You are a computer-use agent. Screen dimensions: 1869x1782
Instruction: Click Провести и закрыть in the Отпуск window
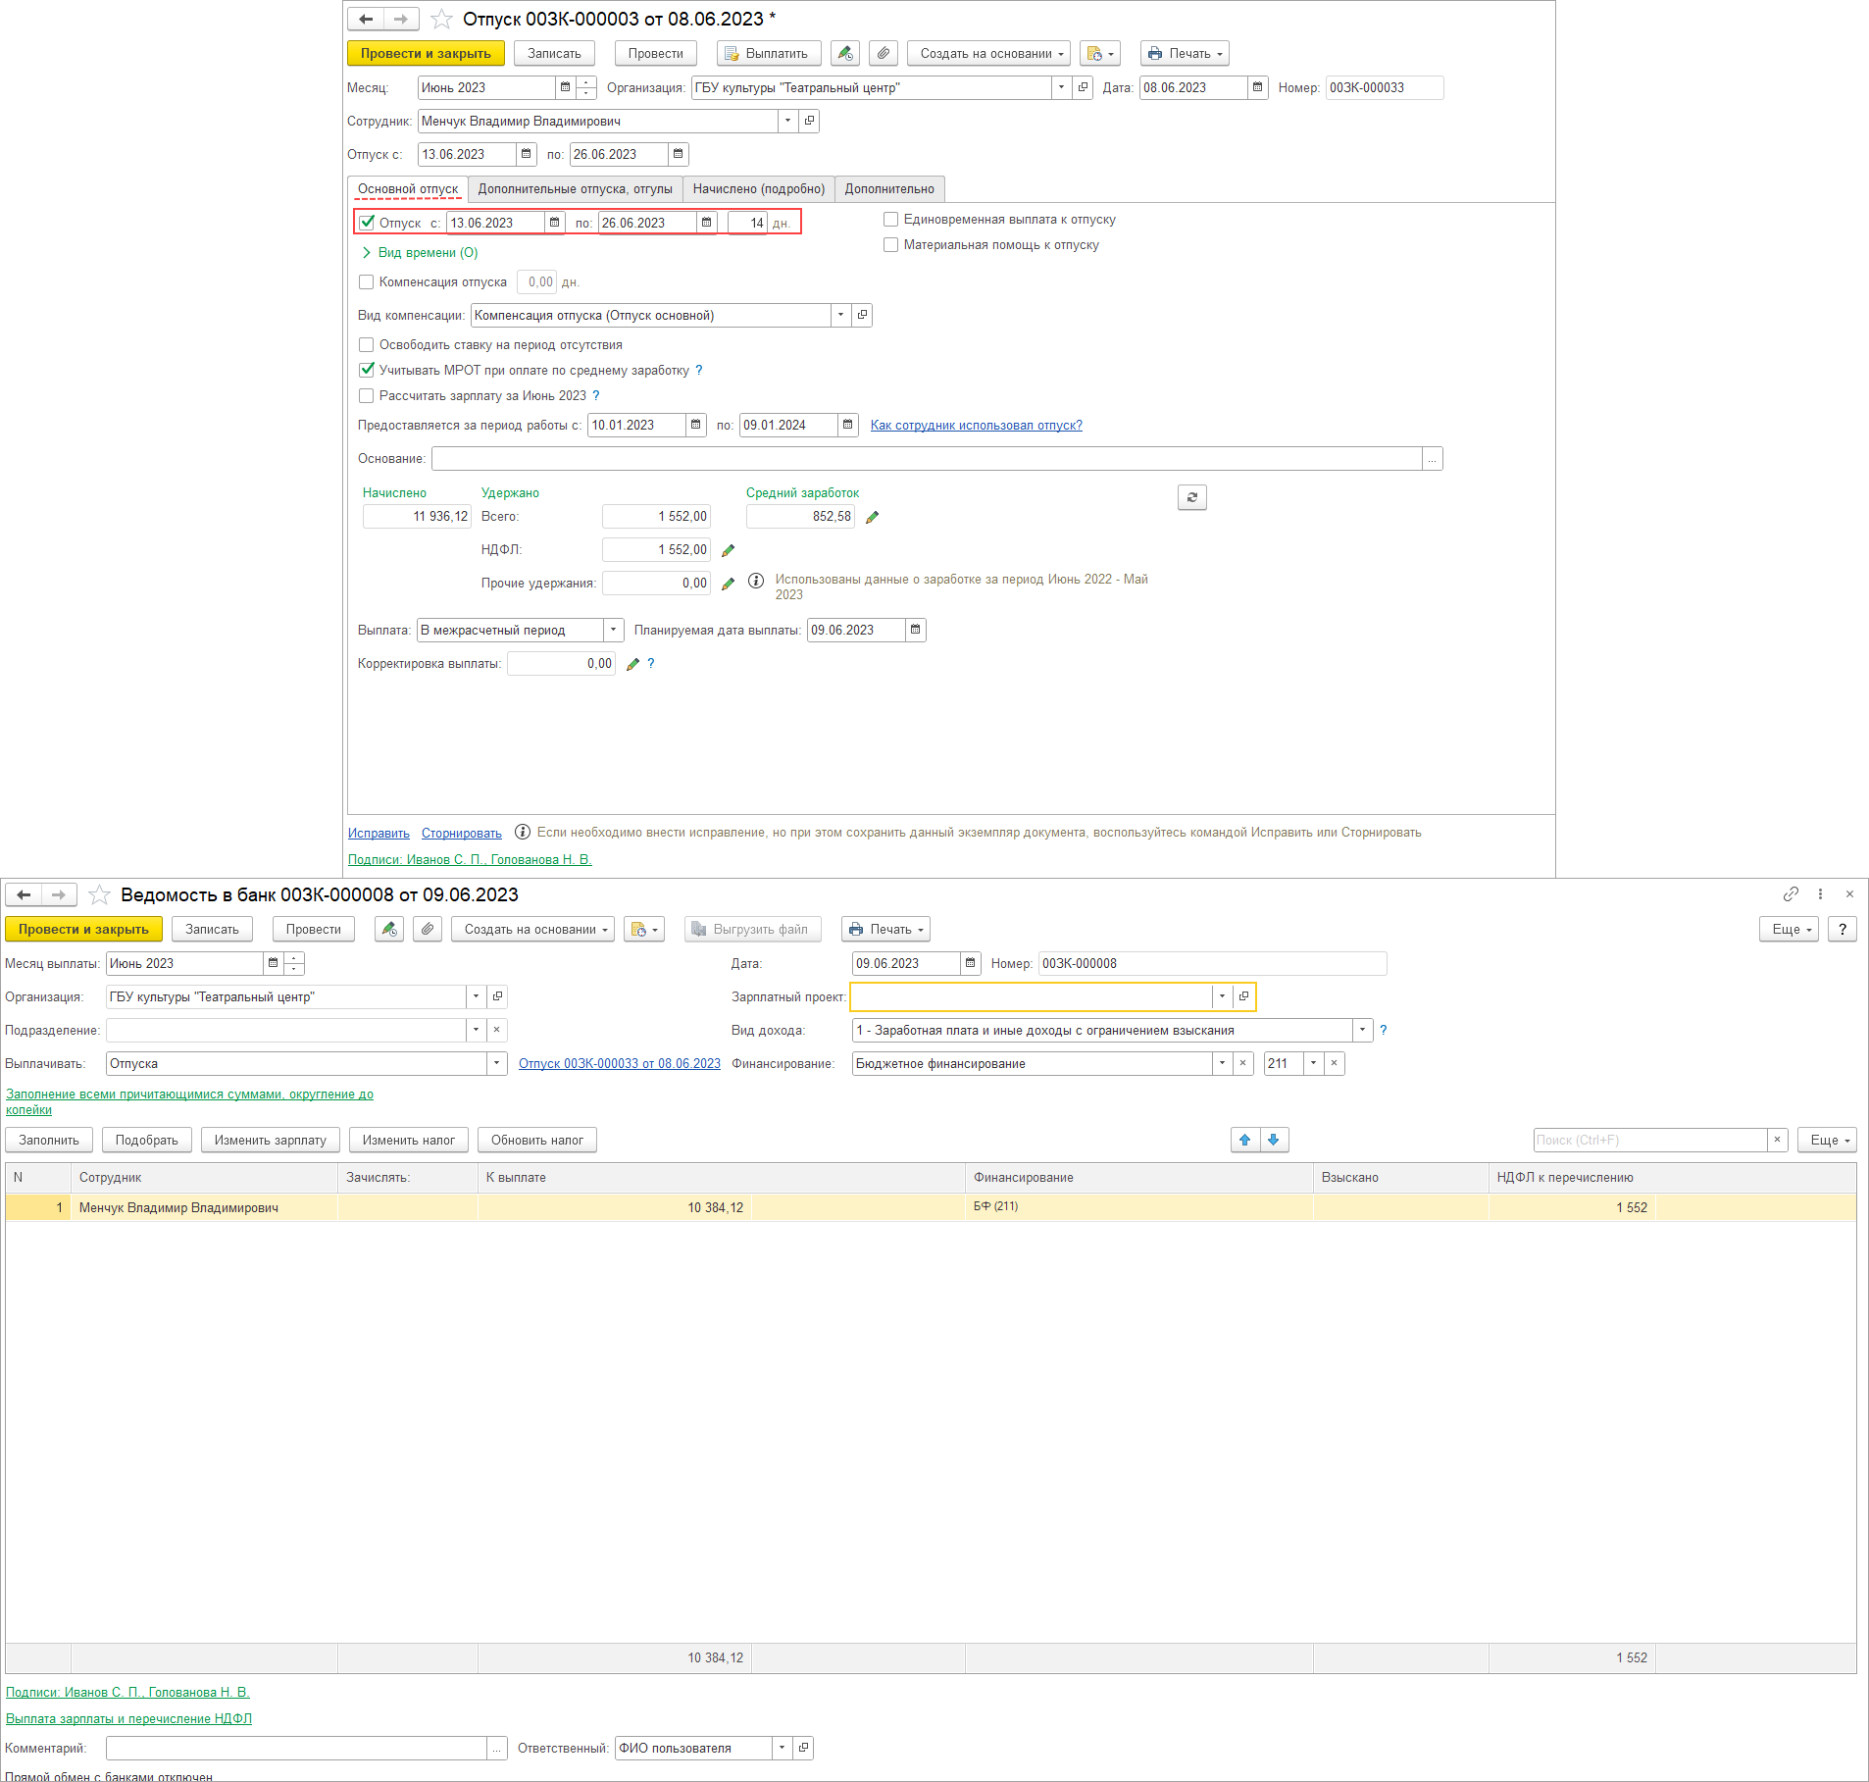click(426, 53)
